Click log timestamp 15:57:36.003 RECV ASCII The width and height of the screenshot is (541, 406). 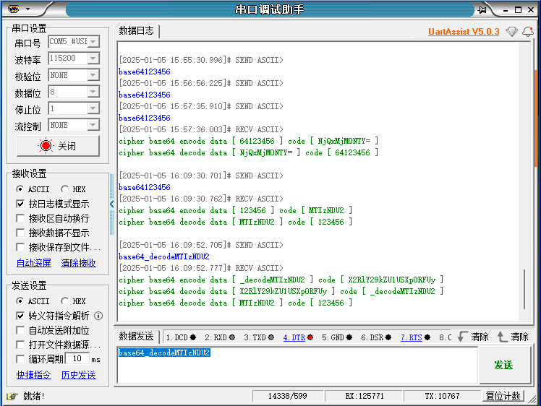pyautogui.click(x=201, y=129)
